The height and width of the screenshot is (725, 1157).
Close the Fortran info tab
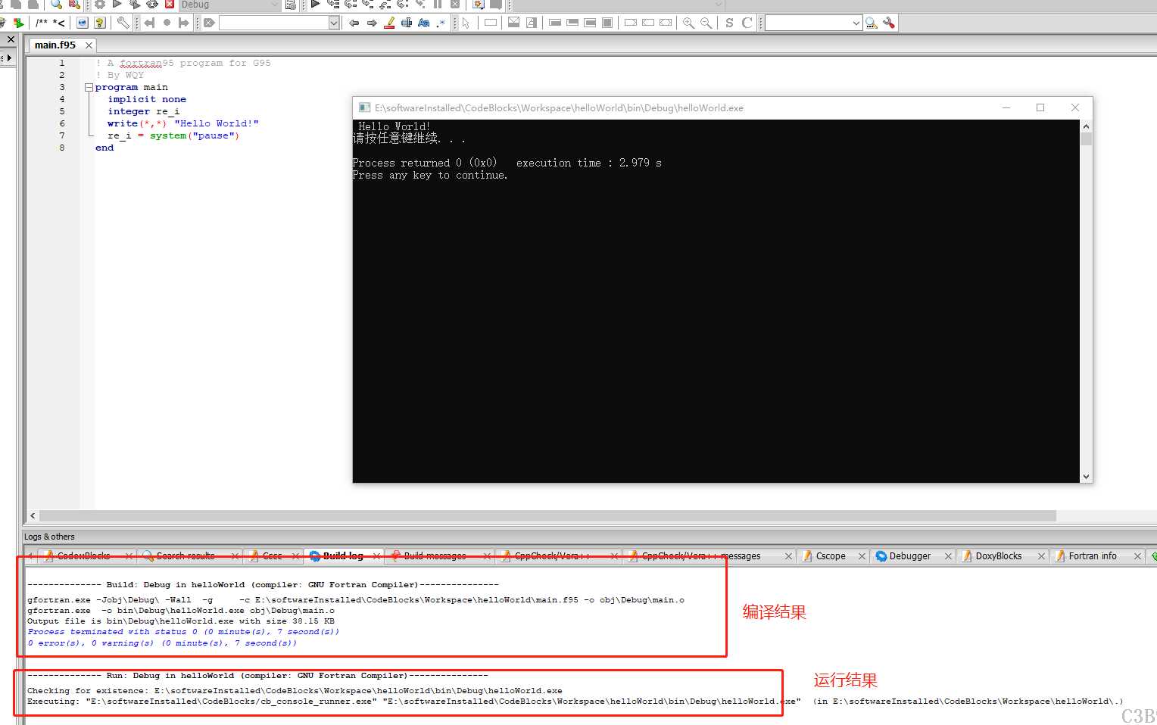1137,556
